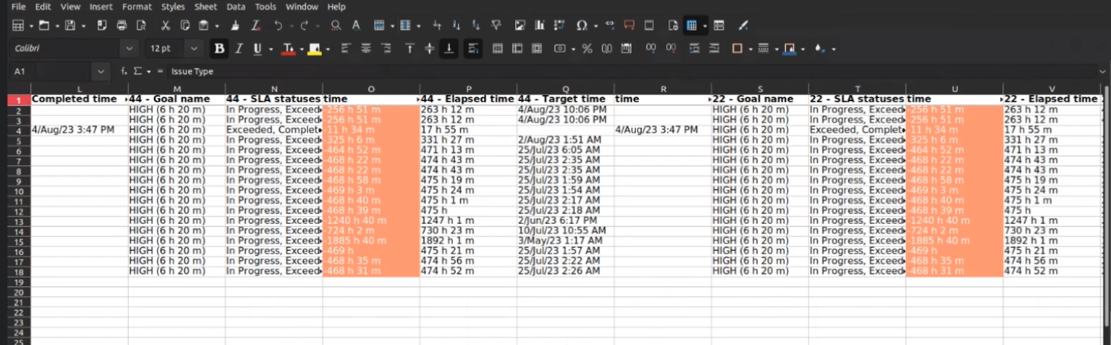Click the AutoFilter funnel icon
Viewport: 1111px width, 345px height.
[496, 25]
